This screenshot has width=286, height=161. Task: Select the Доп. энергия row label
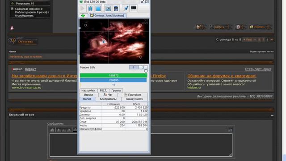click(x=91, y=118)
